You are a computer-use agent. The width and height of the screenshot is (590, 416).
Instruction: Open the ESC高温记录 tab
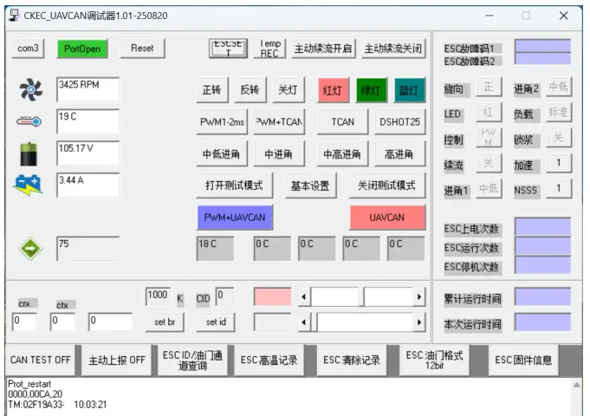[x=269, y=361]
